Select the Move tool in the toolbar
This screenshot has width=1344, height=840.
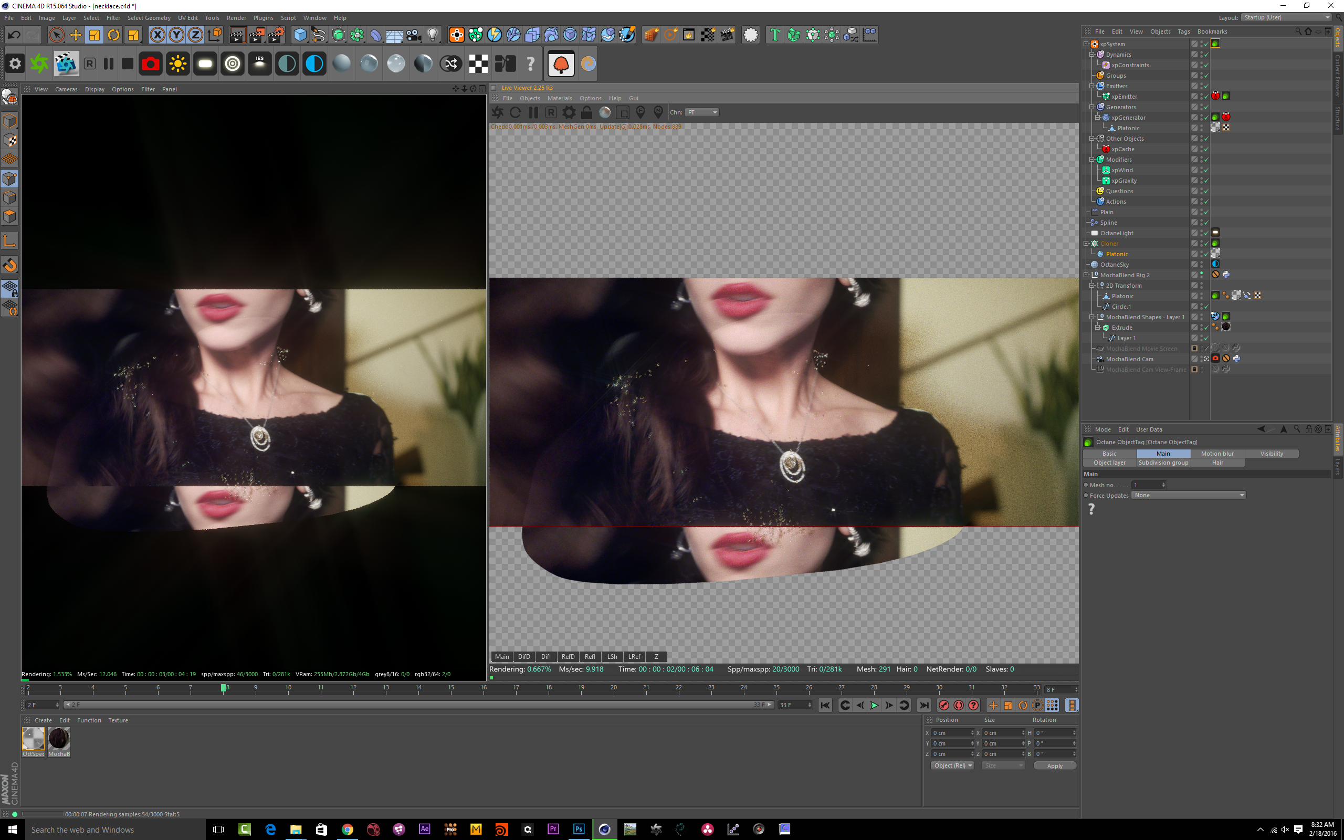coord(76,35)
